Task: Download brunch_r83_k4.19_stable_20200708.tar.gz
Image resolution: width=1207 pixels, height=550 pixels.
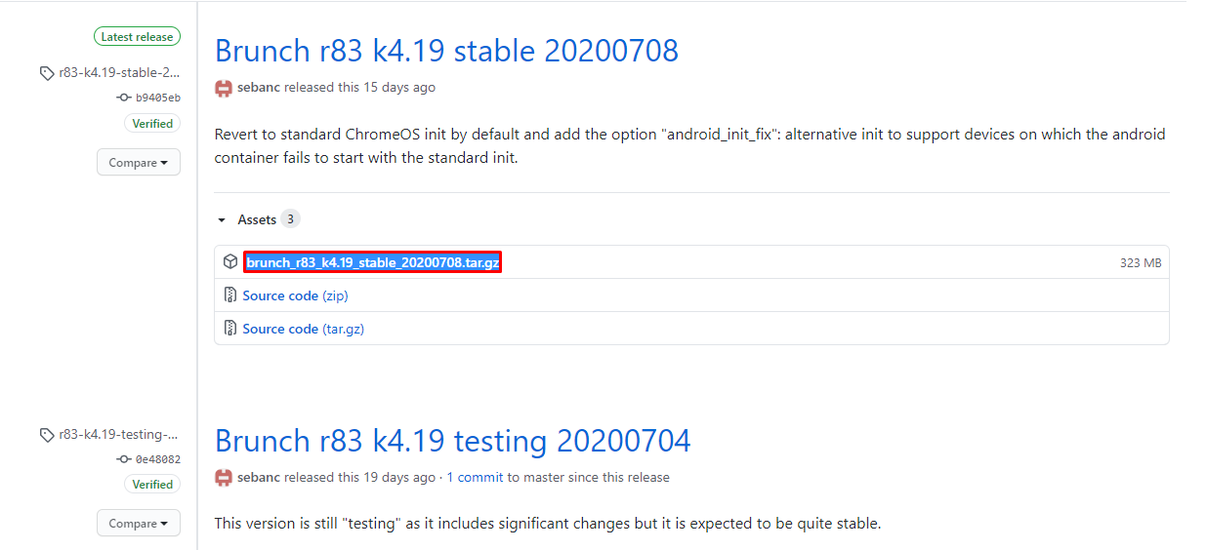Action: (x=372, y=262)
